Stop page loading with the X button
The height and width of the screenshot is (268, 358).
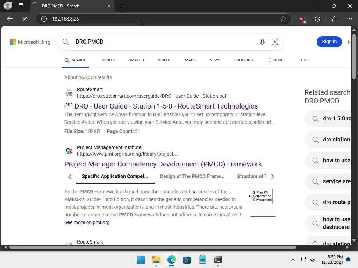point(25,19)
